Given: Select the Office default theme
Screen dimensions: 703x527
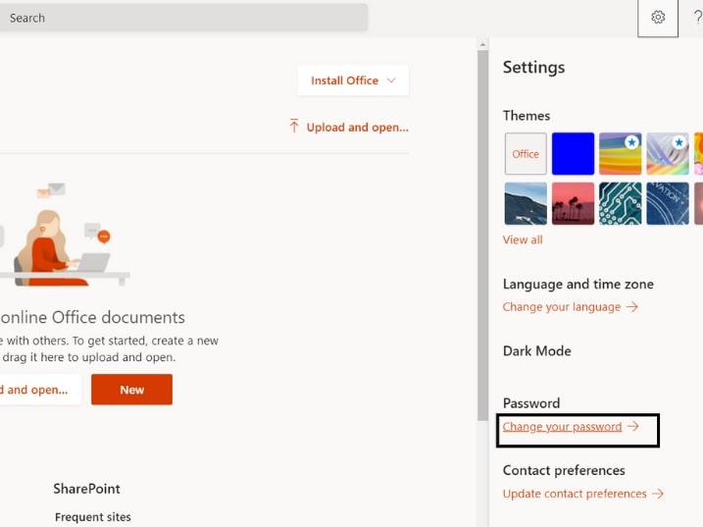Looking at the screenshot, I should (x=526, y=153).
